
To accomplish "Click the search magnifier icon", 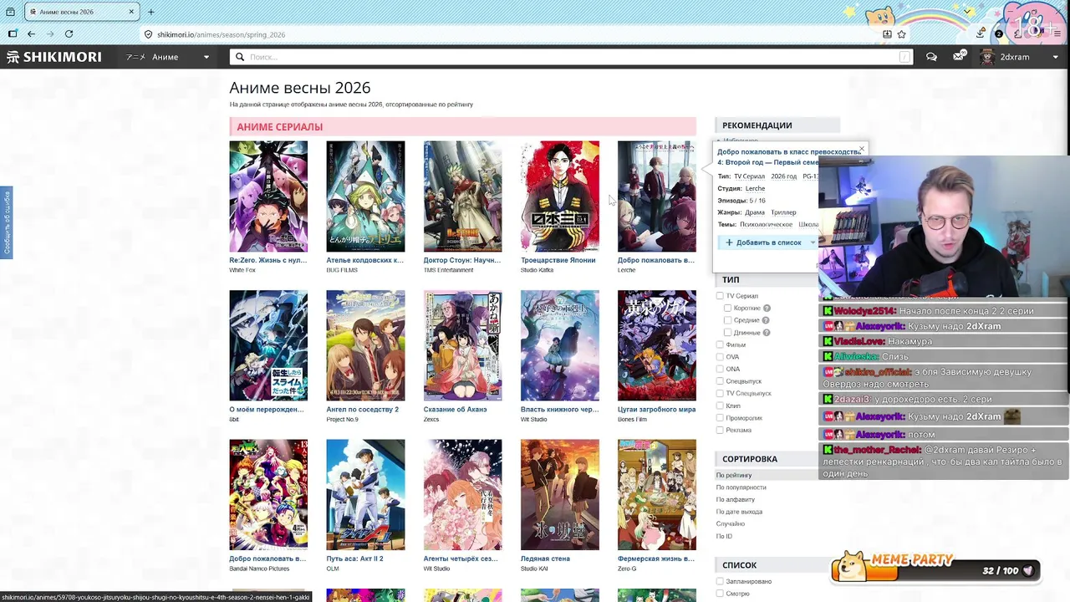I will click(240, 57).
